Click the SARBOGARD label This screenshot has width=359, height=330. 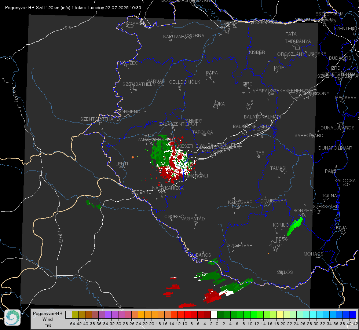[309, 136]
